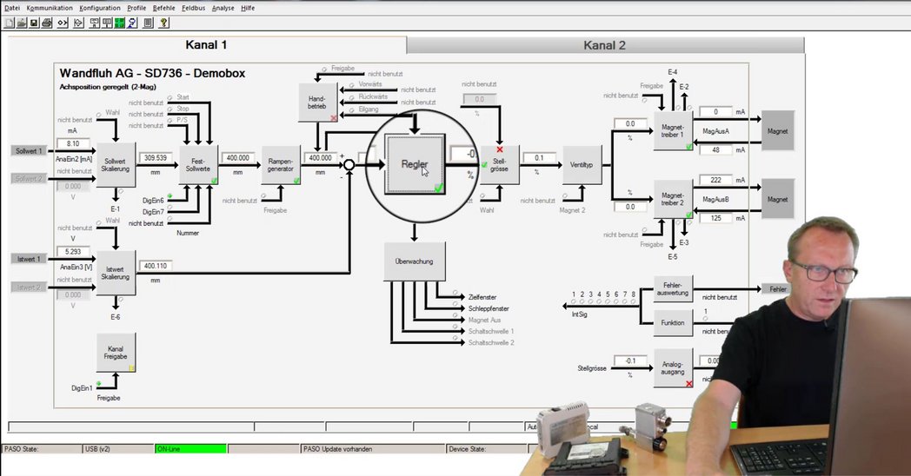Image resolution: width=911 pixels, height=476 pixels.
Task: Click the PASO Update vorhanden status text
Action: (337, 449)
